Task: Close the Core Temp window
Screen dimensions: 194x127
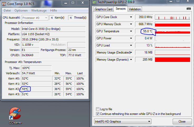Action: tap(83, 3)
